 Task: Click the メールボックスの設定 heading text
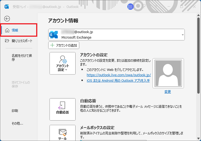(97, 128)
